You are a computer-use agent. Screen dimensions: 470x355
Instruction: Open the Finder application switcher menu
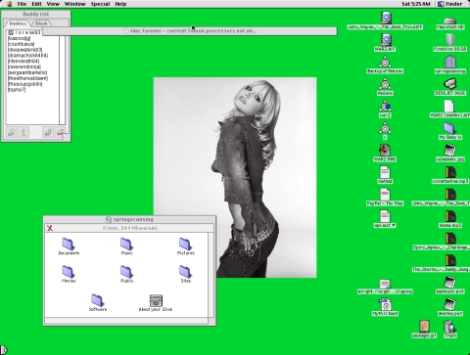[x=450, y=4]
